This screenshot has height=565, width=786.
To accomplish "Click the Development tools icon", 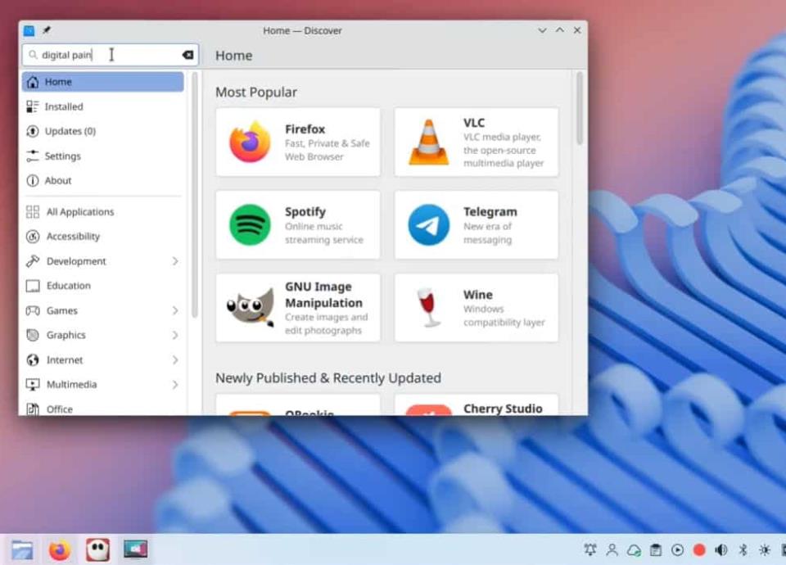I will pos(33,260).
